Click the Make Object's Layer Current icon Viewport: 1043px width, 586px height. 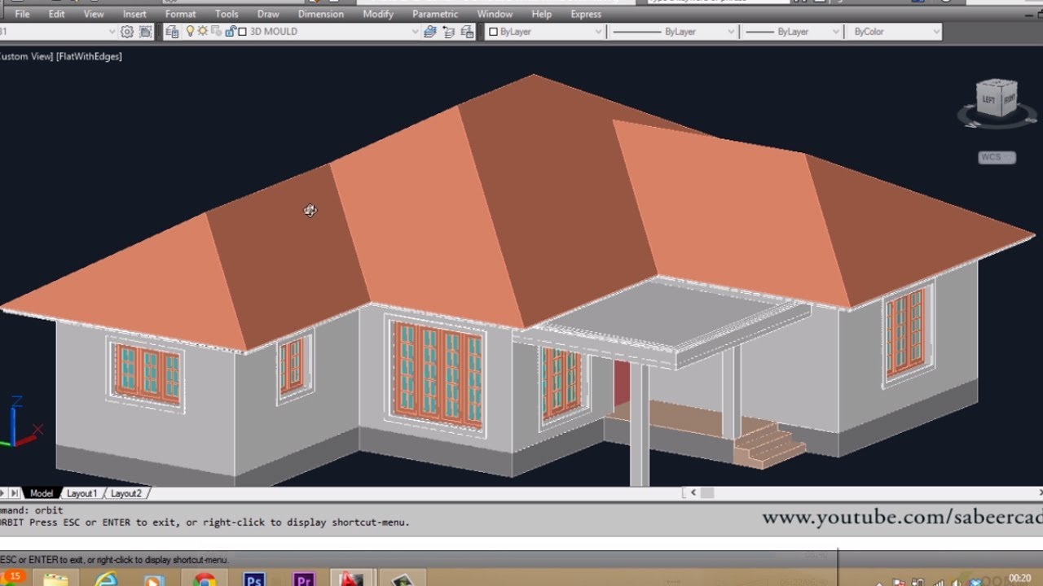pos(430,32)
